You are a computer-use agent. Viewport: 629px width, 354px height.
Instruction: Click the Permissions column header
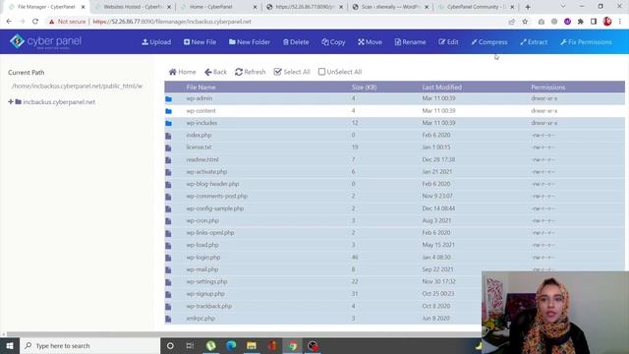click(x=548, y=88)
